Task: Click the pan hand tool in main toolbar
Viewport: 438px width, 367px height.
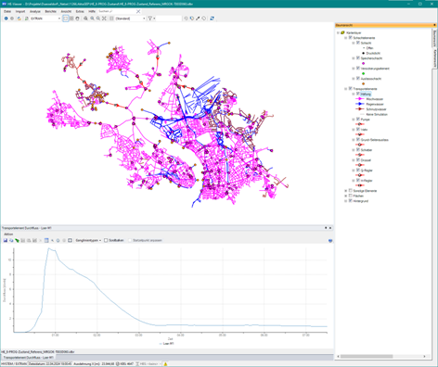Action: click(77, 19)
